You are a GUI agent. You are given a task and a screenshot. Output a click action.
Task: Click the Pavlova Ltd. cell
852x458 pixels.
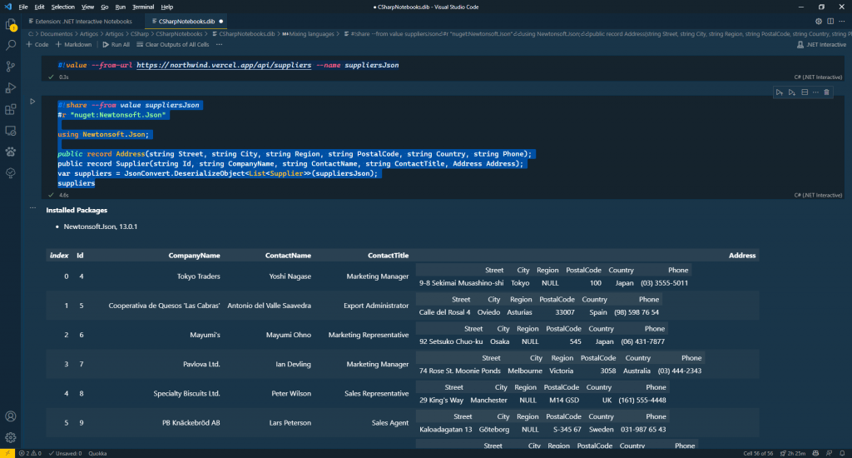point(201,364)
